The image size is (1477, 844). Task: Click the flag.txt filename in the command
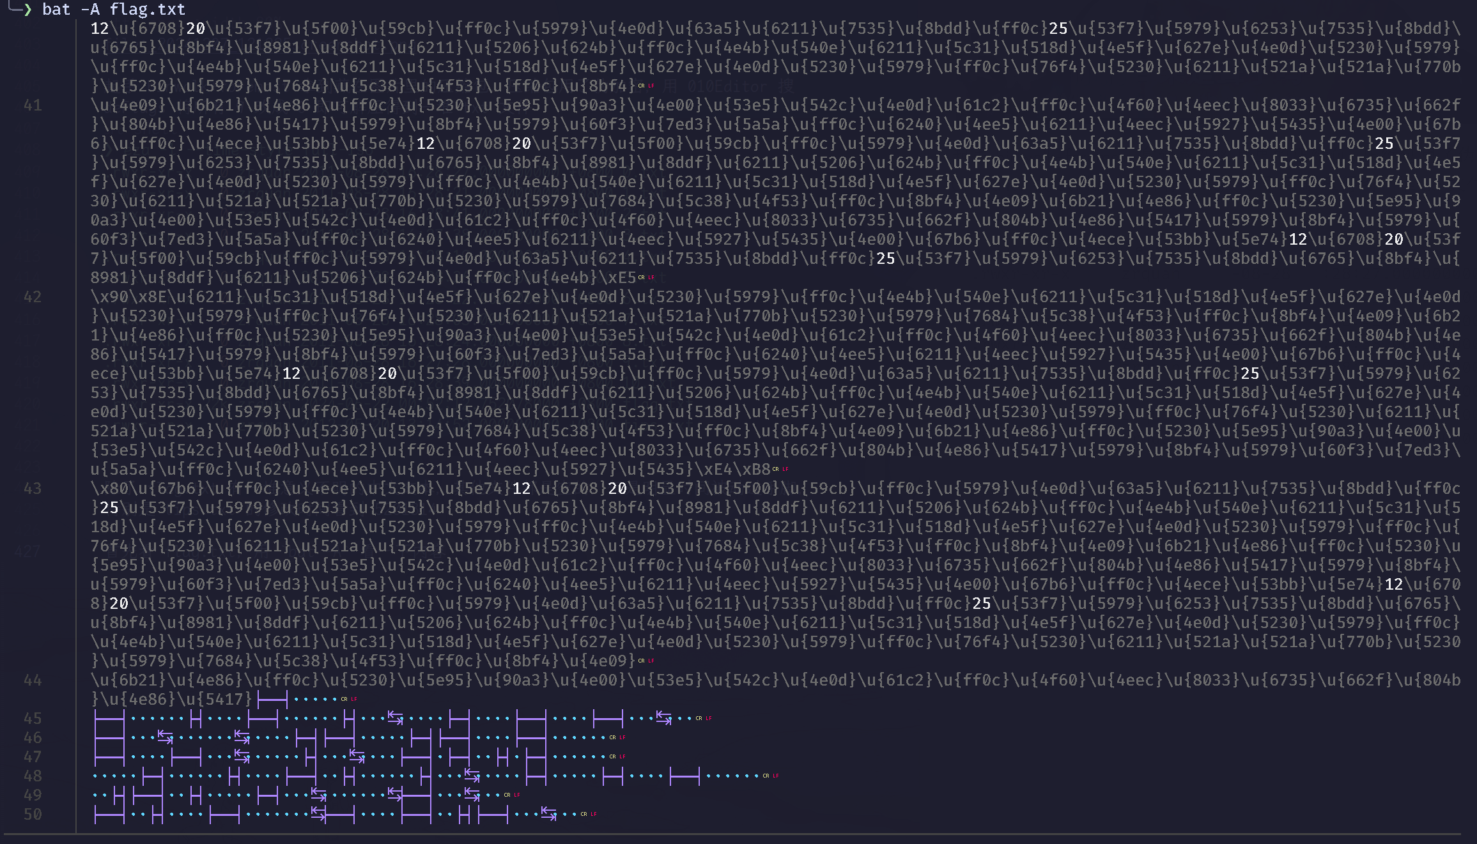coord(148,9)
